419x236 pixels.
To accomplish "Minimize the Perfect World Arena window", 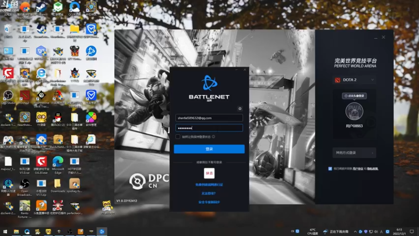I will tap(376, 38).
